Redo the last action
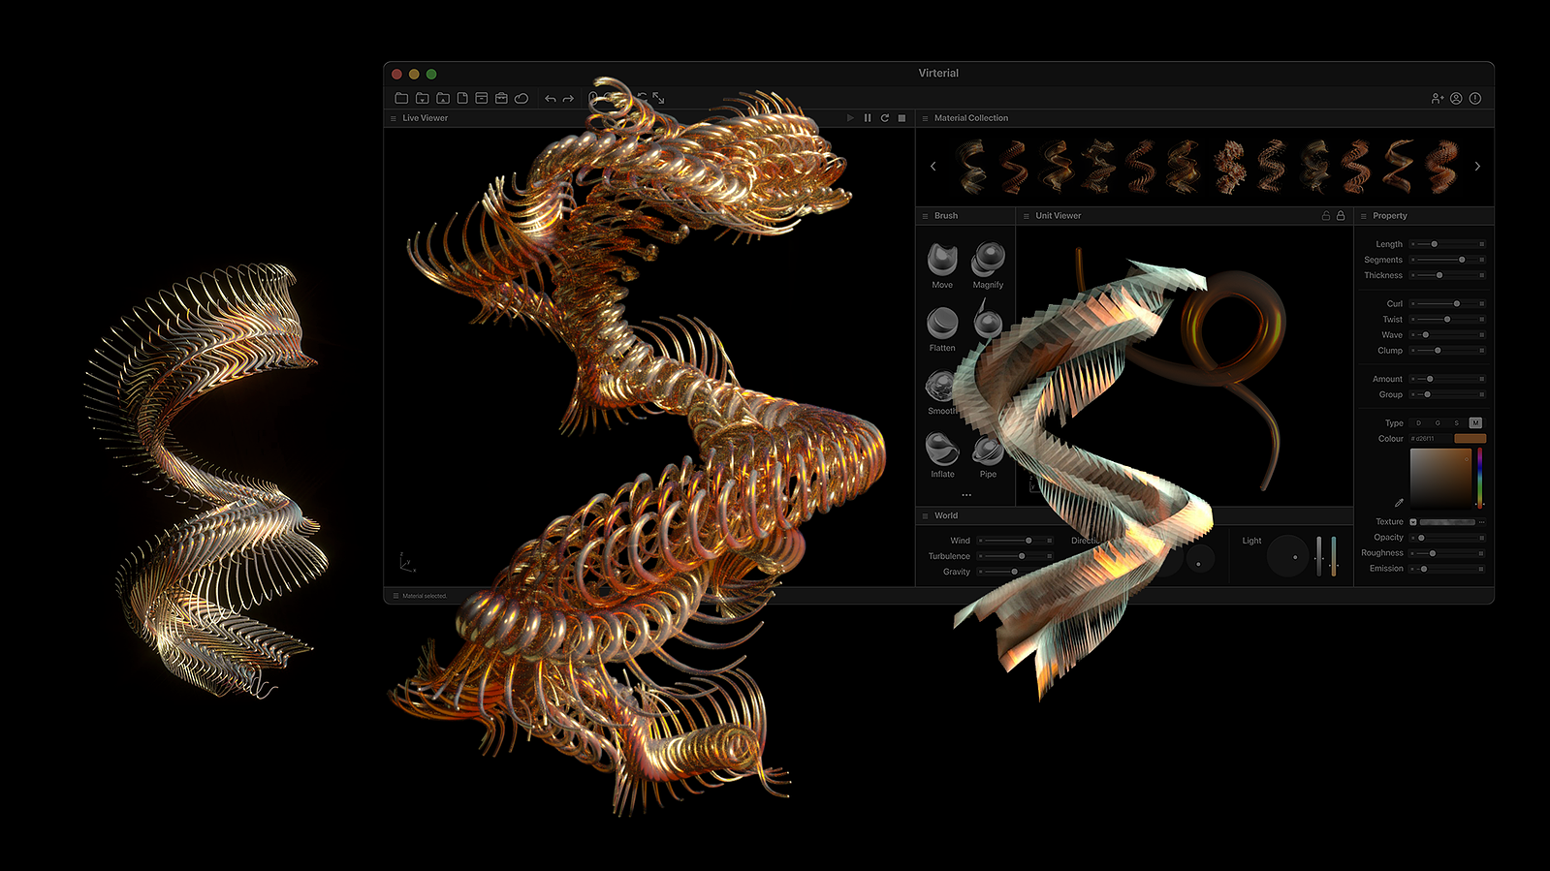 point(568,99)
